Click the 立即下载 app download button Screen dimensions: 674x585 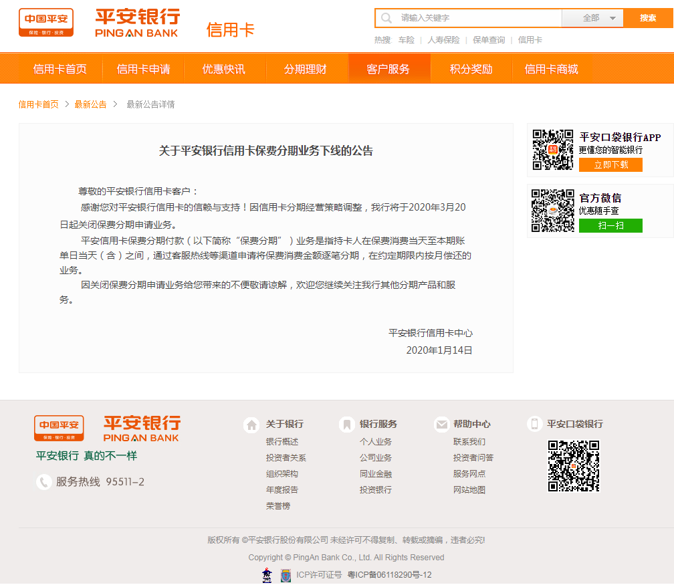[611, 165]
